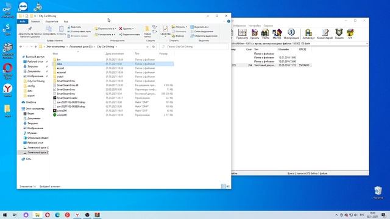
Task: Click the Cut (Вырезать) ribbon command
Action: click(x=74, y=27)
